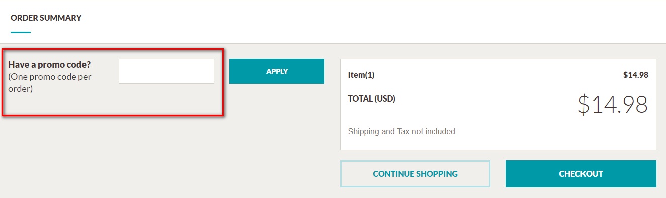Viewport: 666px width, 198px height.
Task: Click the 'Have a promo code?' label
Action: [49, 65]
